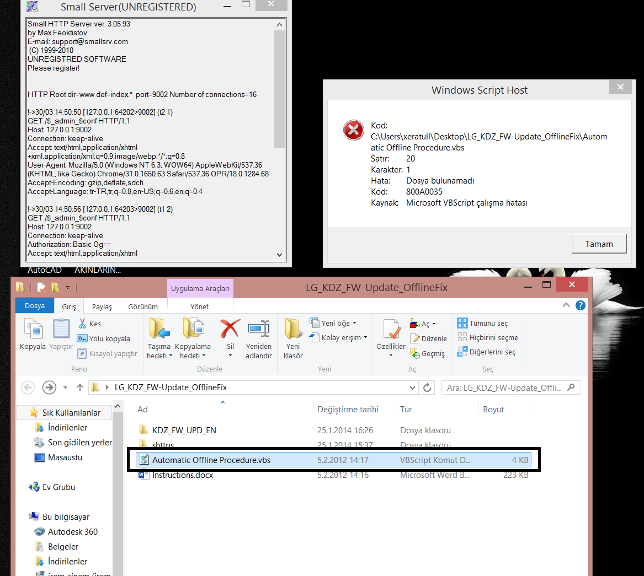
Task: Sort by the Ad column header
Action: 142,410
